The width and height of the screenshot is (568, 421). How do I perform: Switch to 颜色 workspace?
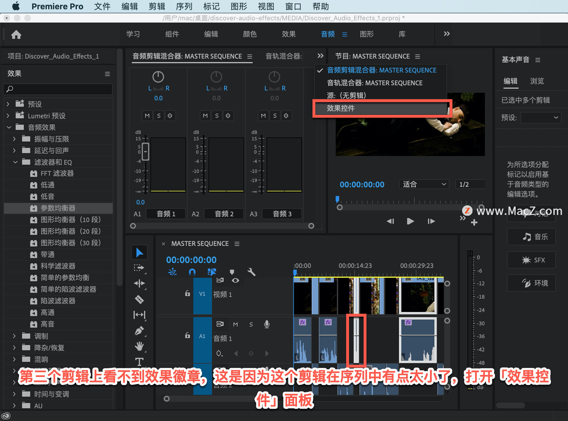click(250, 34)
